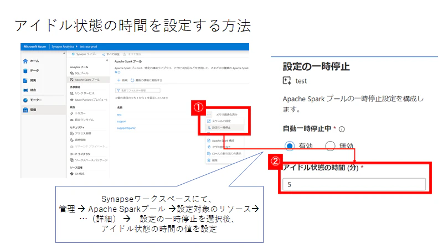Click the test-asa-prod breadcrumb

coord(88,46)
